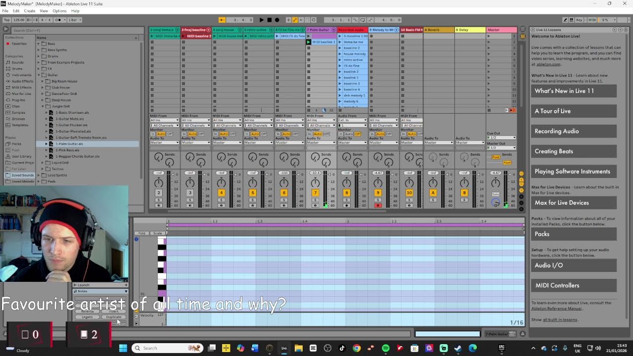
Task: Toggle return track A activator
Action: [433, 193]
